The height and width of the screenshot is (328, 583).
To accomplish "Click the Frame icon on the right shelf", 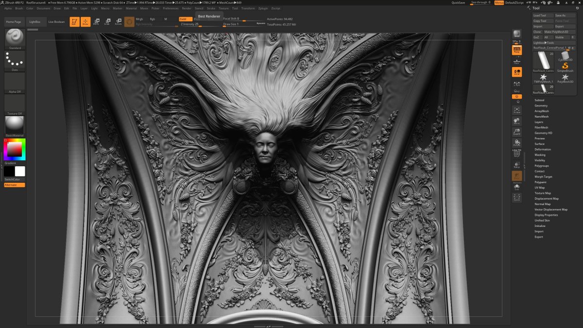I will pos(517,111).
